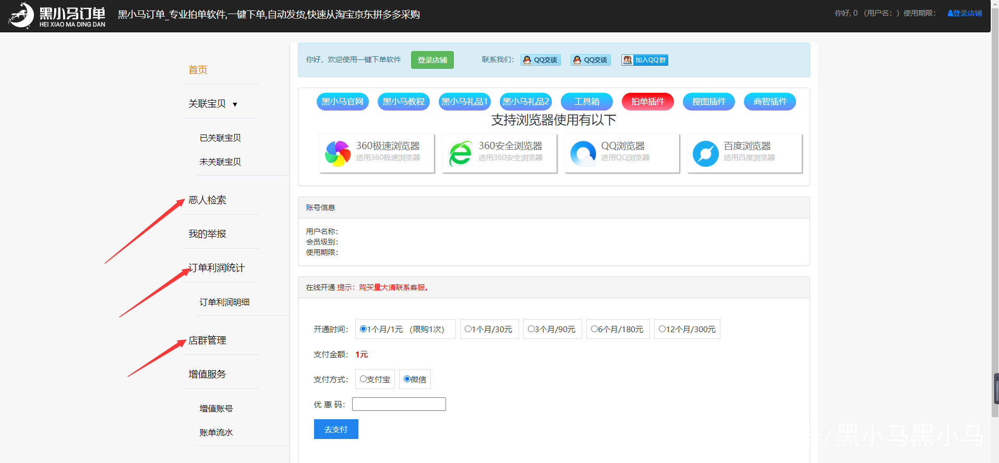The width and height of the screenshot is (999, 463).
Task: Open 未关联宝贝 in the sidebar
Action: point(220,162)
